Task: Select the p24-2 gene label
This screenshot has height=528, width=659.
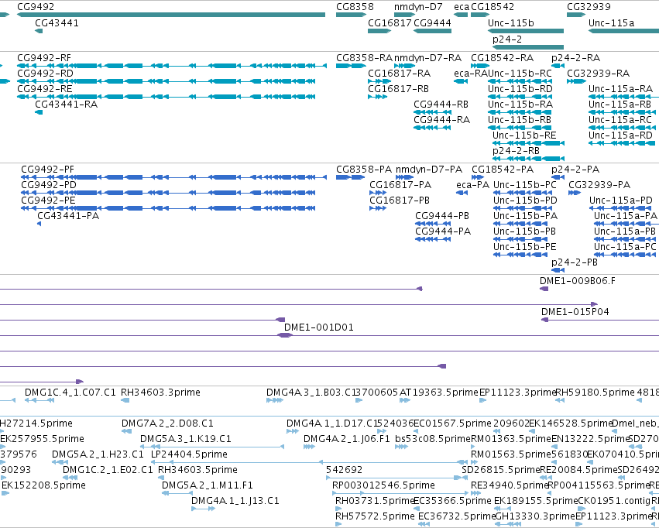Action: [x=507, y=39]
